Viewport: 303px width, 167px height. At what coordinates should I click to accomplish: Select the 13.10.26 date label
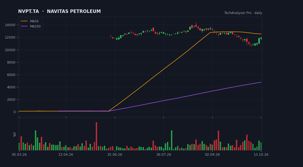pyautogui.click(x=261, y=155)
